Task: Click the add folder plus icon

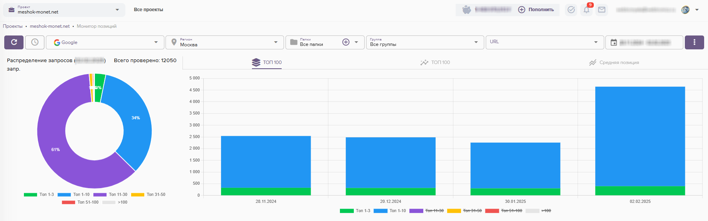Action: 346,42
